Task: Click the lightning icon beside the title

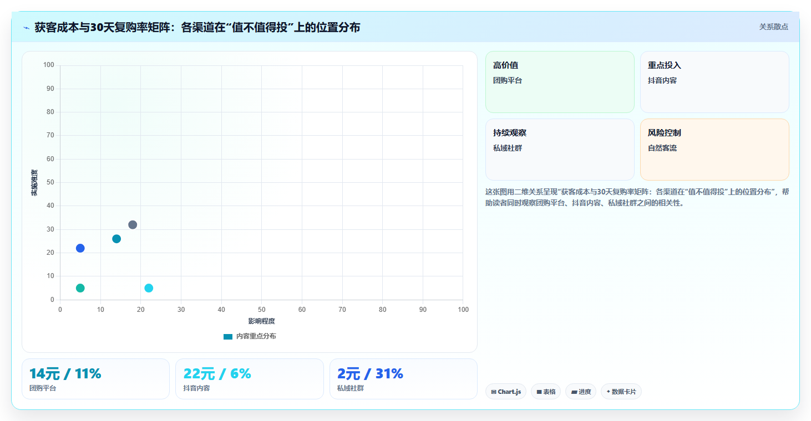Action: point(26,28)
